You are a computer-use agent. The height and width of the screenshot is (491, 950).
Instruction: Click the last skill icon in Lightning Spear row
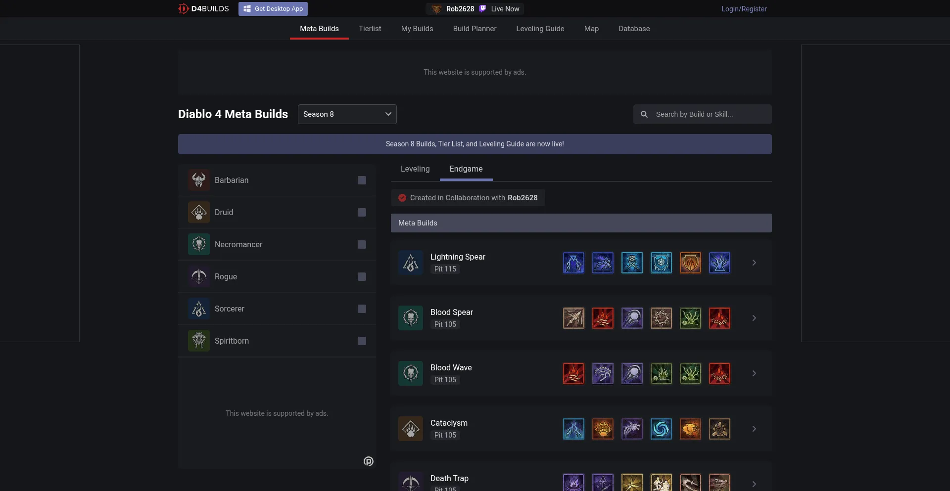pyautogui.click(x=719, y=263)
